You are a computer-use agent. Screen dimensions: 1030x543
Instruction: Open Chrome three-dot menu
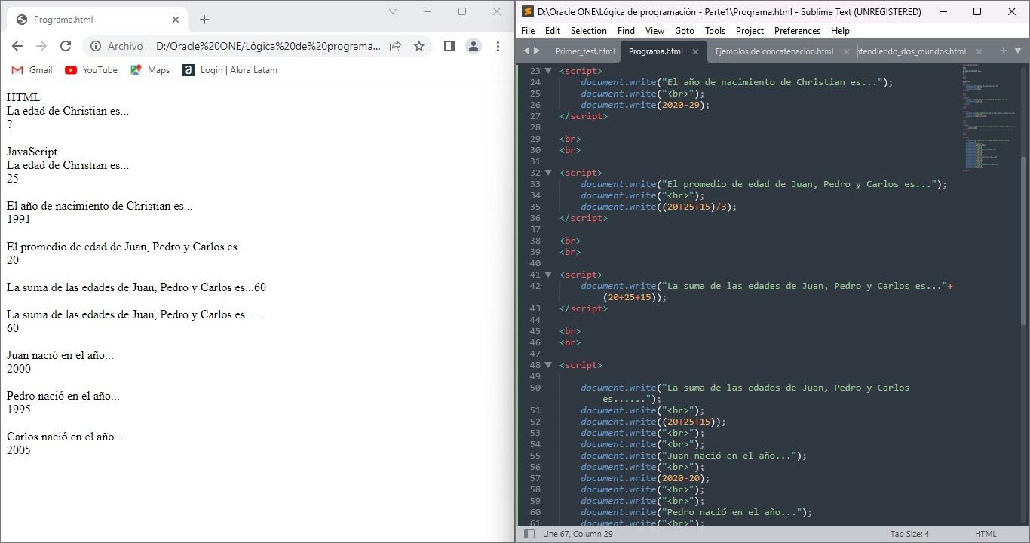[x=498, y=46]
